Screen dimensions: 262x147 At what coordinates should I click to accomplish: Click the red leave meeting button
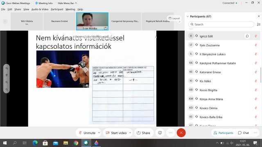pos(181,133)
